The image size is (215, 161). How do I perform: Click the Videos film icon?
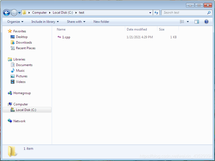tap(13, 82)
